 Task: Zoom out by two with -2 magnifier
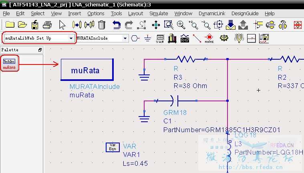(x=206, y=25)
